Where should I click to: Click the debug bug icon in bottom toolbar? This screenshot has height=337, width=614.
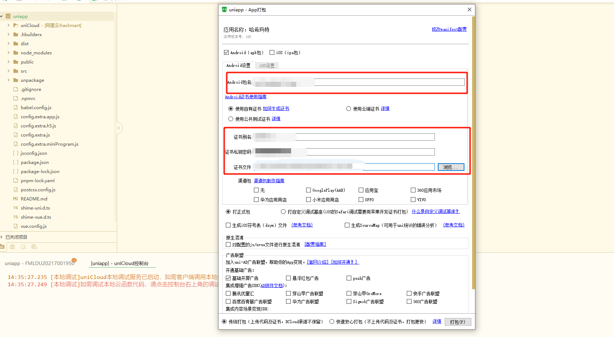[x=12, y=247]
